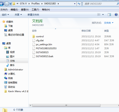Expand the chevron after GTA V
This screenshot has width=119, height=112.
point(29,4)
